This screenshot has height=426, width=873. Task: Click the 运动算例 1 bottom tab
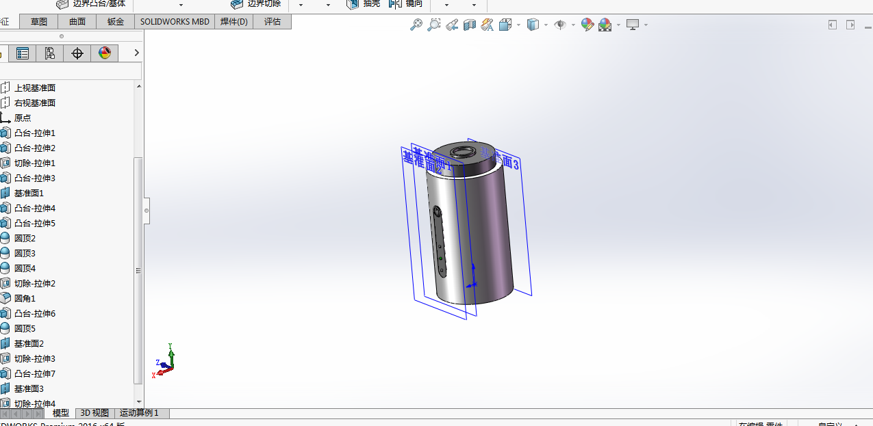pos(139,413)
